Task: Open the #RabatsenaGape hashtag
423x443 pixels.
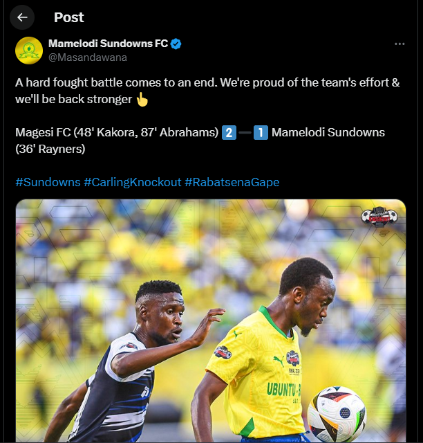Action: pyautogui.click(x=232, y=182)
